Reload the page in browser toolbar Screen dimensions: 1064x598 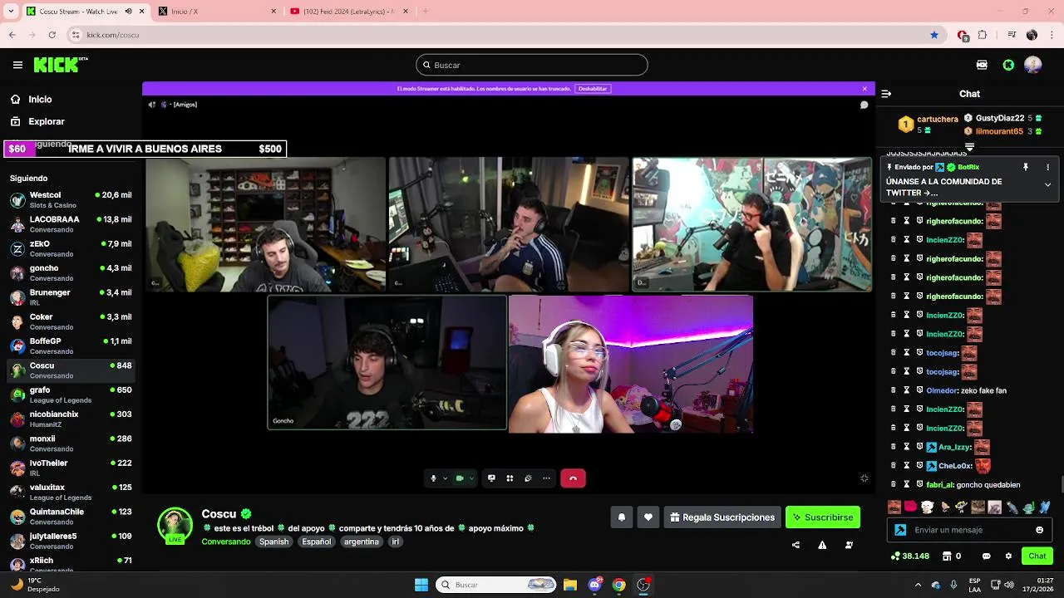tap(52, 35)
